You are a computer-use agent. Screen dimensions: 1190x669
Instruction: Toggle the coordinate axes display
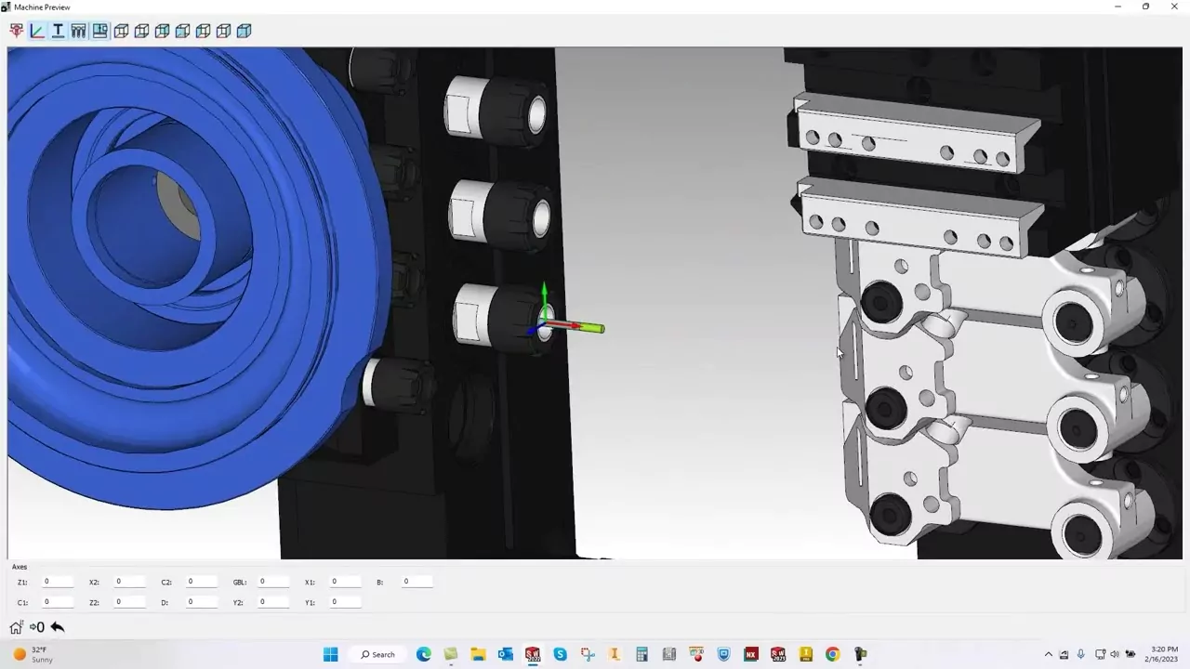(x=37, y=31)
